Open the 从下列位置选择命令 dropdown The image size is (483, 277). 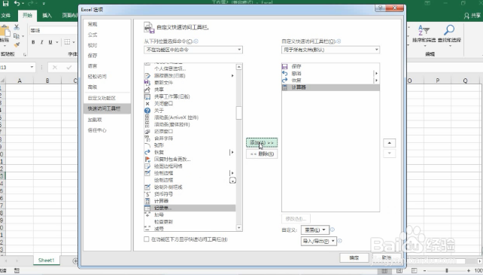193,50
